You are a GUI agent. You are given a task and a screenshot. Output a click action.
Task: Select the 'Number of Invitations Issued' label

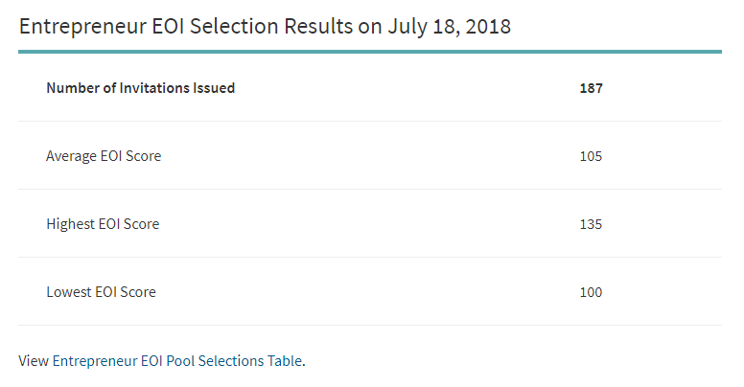tap(140, 88)
